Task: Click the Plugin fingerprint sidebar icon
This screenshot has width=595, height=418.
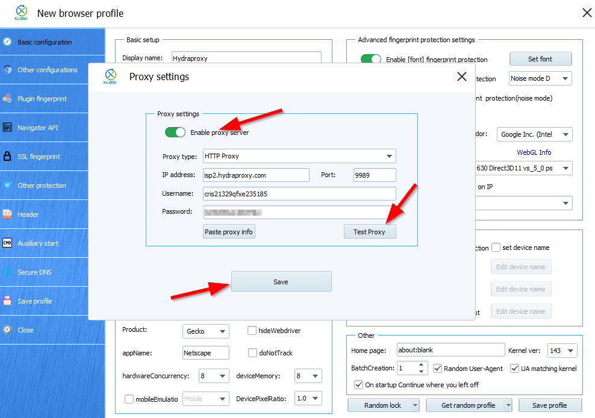Action: point(7,98)
